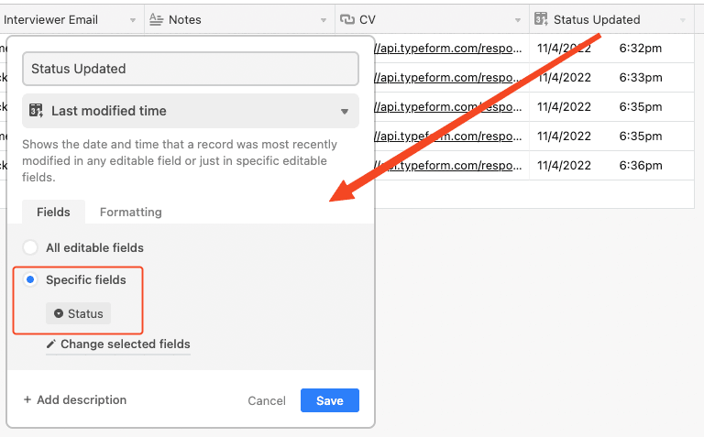Click the Status Updated field name input

[190, 69]
